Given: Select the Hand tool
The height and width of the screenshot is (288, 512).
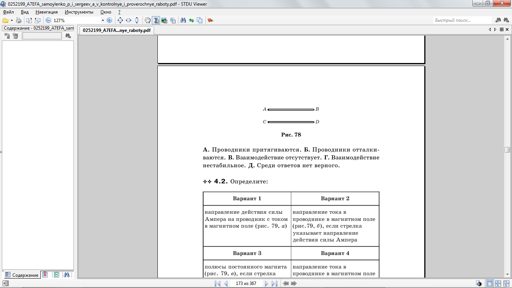Looking at the screenshot, I should tap(148, 20).
